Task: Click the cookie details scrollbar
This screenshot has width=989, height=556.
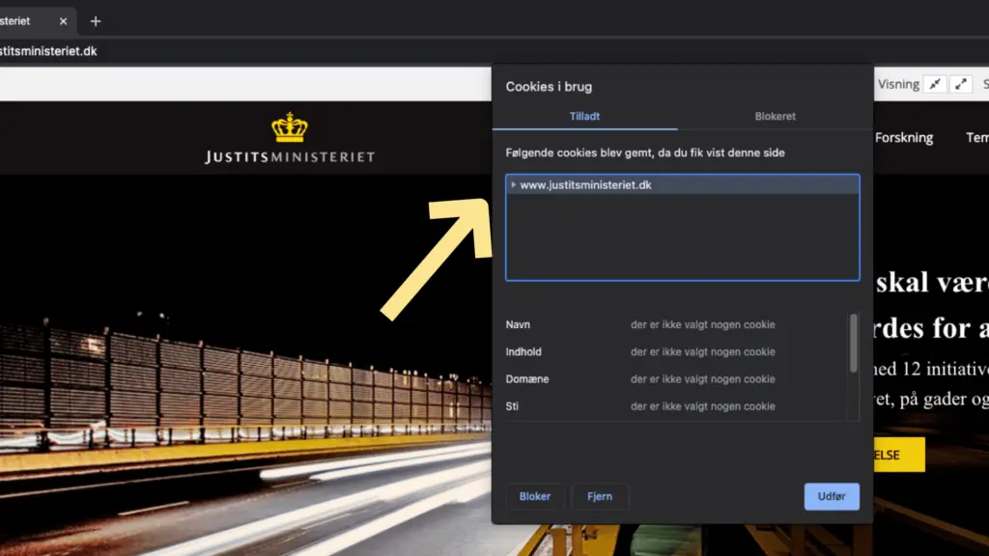Action: click(853, 343)
